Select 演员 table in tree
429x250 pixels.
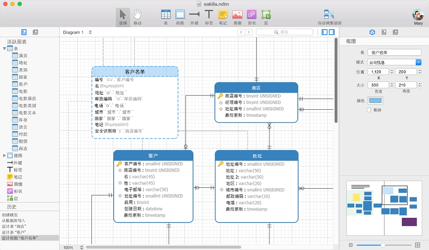(x=23, y=56)
